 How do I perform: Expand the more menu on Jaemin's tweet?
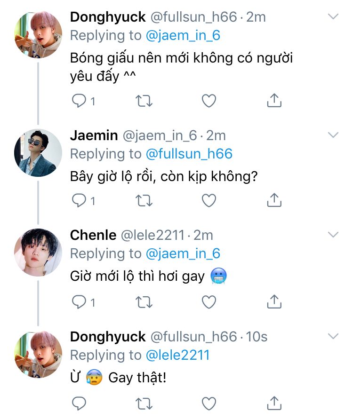click(333, 135)
